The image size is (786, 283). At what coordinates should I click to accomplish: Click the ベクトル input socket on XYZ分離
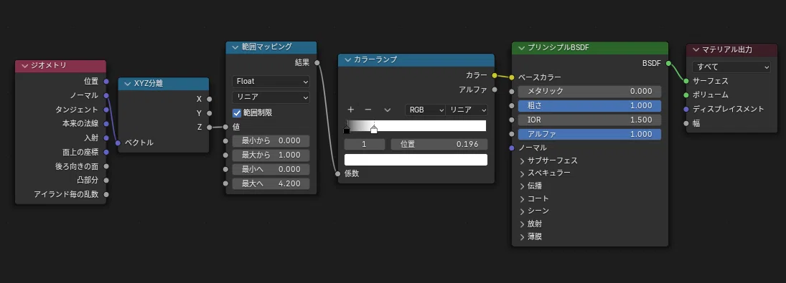(x=118, y=143)
